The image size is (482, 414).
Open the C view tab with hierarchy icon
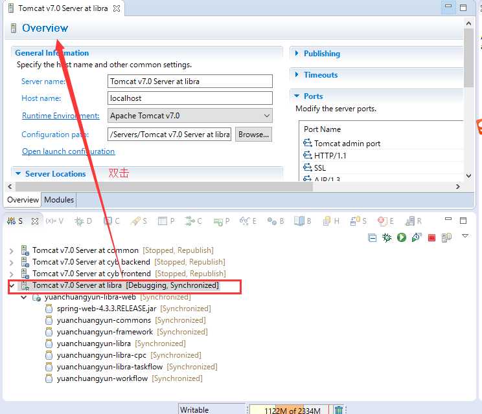(x=193, y=221)
